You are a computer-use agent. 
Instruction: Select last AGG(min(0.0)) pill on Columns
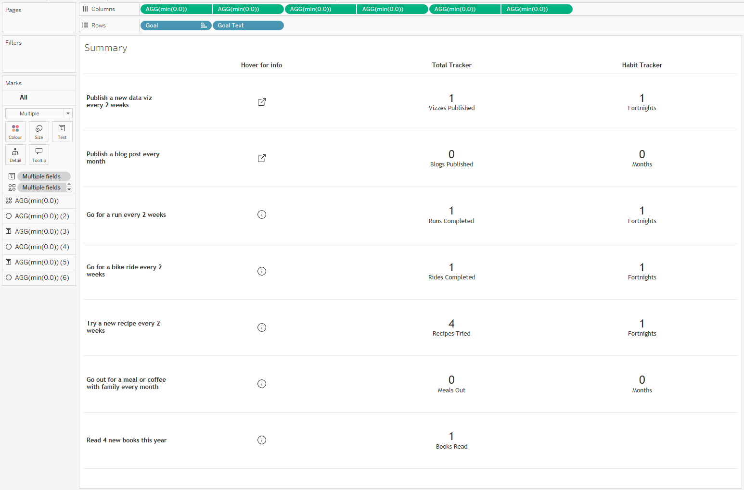click(537, 9)
